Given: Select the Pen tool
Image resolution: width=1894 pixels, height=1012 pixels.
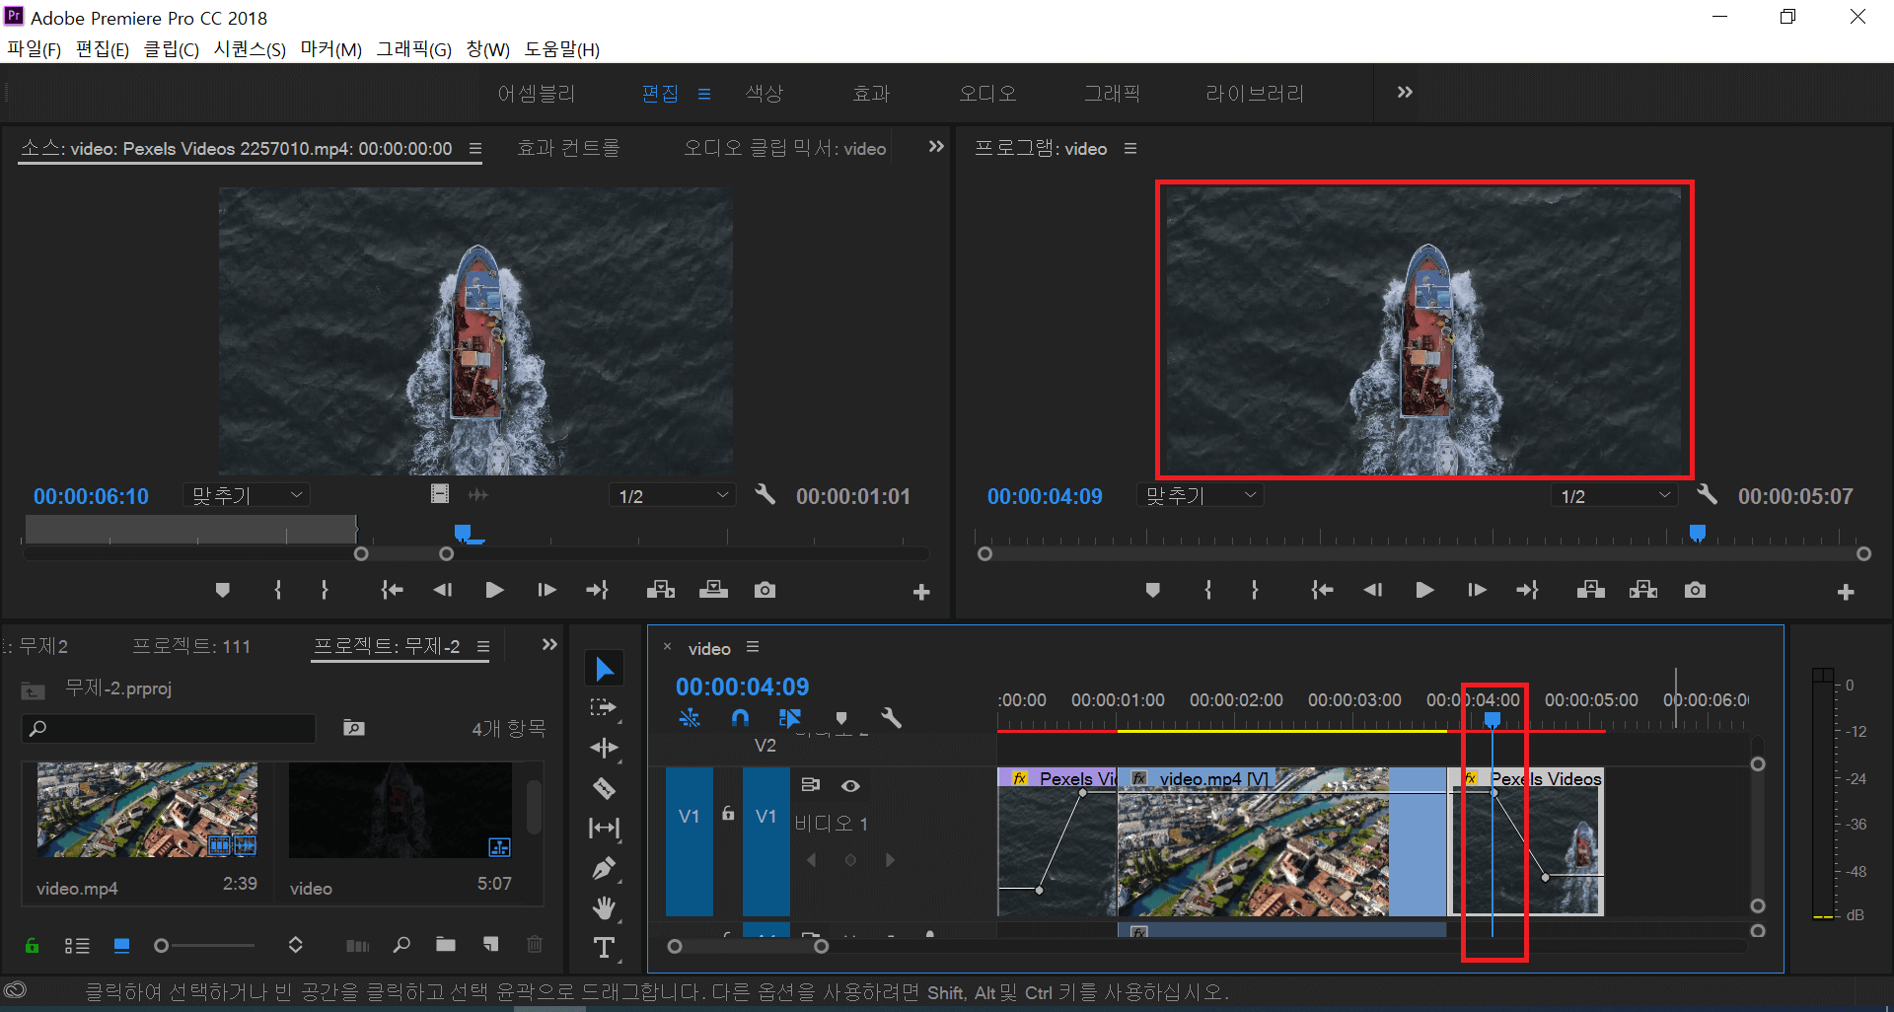Looking at the screenshot, I should [x=604, y=868].
